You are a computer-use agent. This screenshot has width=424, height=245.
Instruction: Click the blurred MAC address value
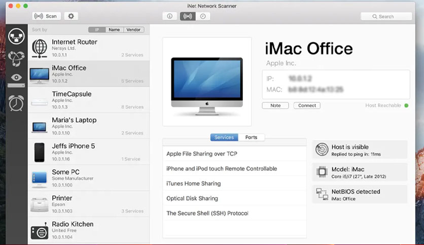point(315,89)
